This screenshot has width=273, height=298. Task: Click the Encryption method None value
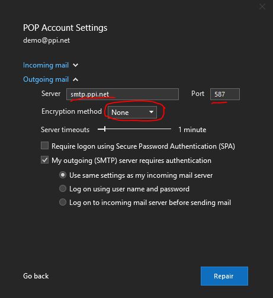120,113
